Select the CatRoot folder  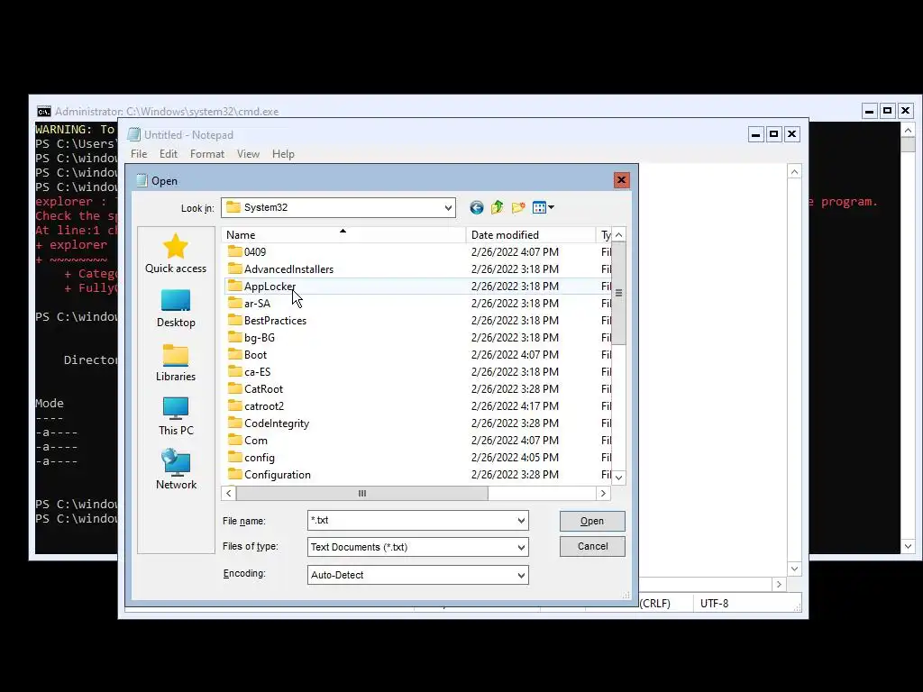pyautogui.click(x=263, y=388)
